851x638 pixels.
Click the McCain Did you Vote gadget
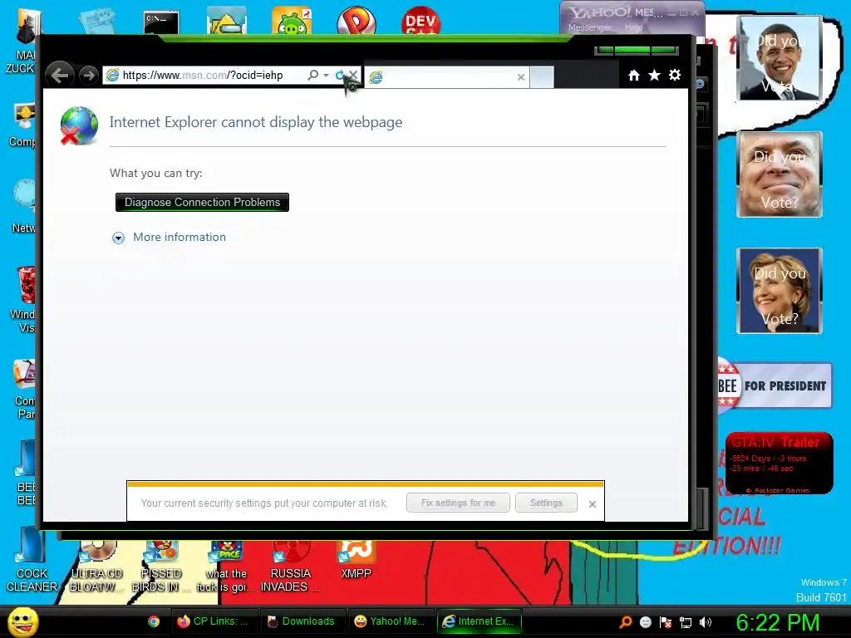780,174
